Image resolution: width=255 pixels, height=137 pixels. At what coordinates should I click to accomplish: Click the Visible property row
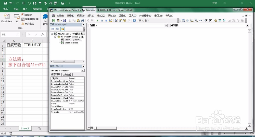pos(68,112)
